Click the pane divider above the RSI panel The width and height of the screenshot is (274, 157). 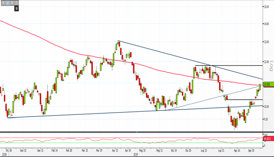[137, 133]
